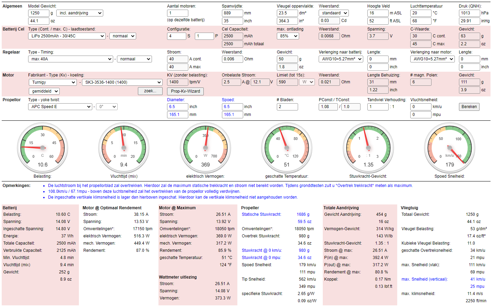Click the model weight oz field 44.1
Screen dimensions: 496x306
pos(39,21)
